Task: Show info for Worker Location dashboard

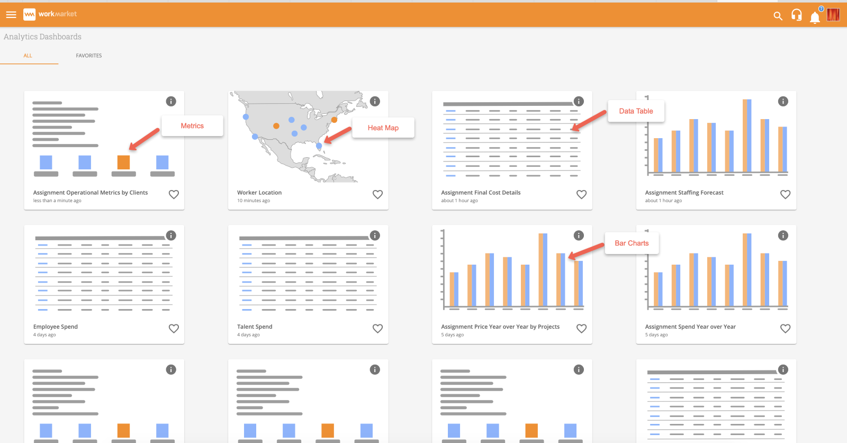Action: coord(375,101)
